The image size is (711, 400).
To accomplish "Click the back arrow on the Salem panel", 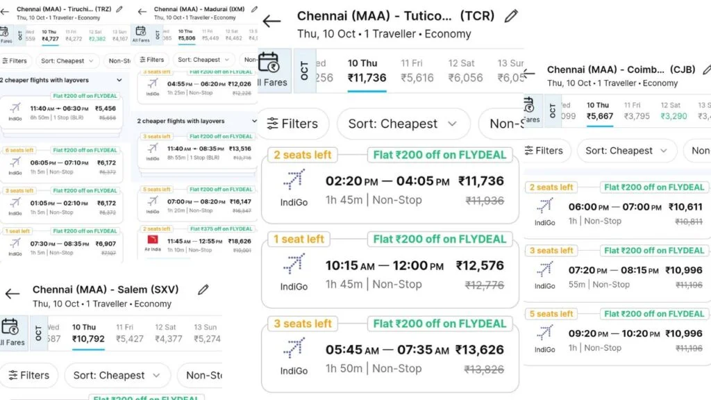I will coord(12,294).
